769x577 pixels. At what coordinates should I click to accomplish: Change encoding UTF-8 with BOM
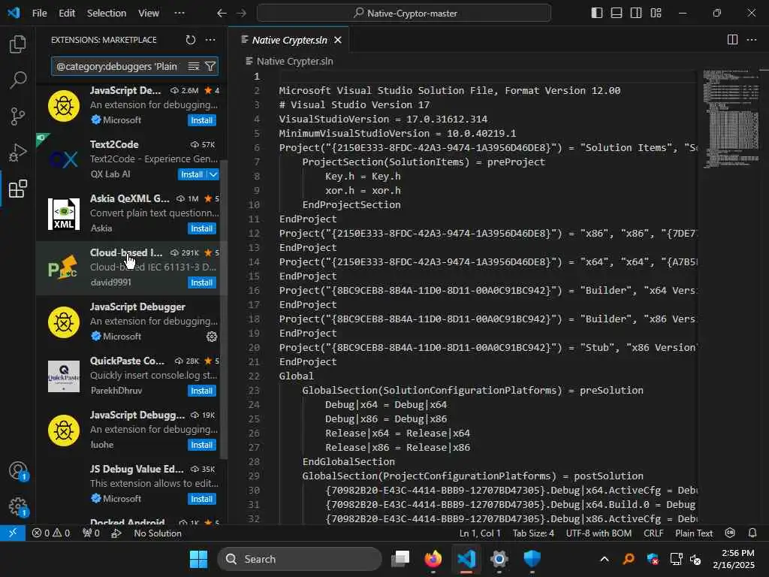599,533
